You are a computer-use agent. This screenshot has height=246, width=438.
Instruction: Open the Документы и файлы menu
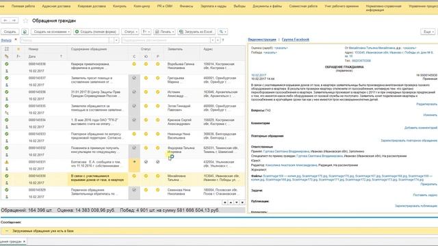pyautogui.click(x=267, y=6)
